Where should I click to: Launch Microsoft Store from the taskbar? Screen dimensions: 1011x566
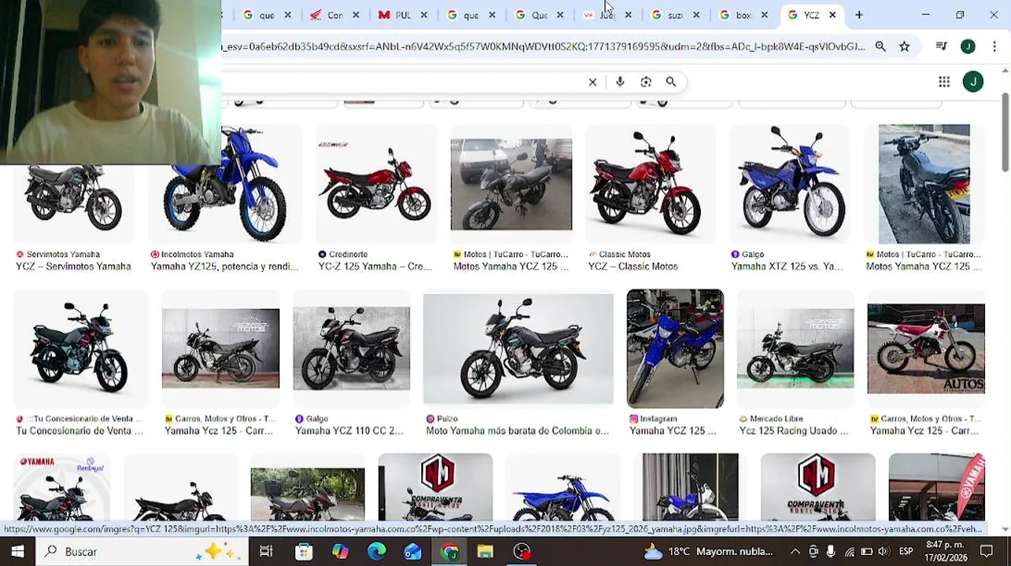[303, 551]
